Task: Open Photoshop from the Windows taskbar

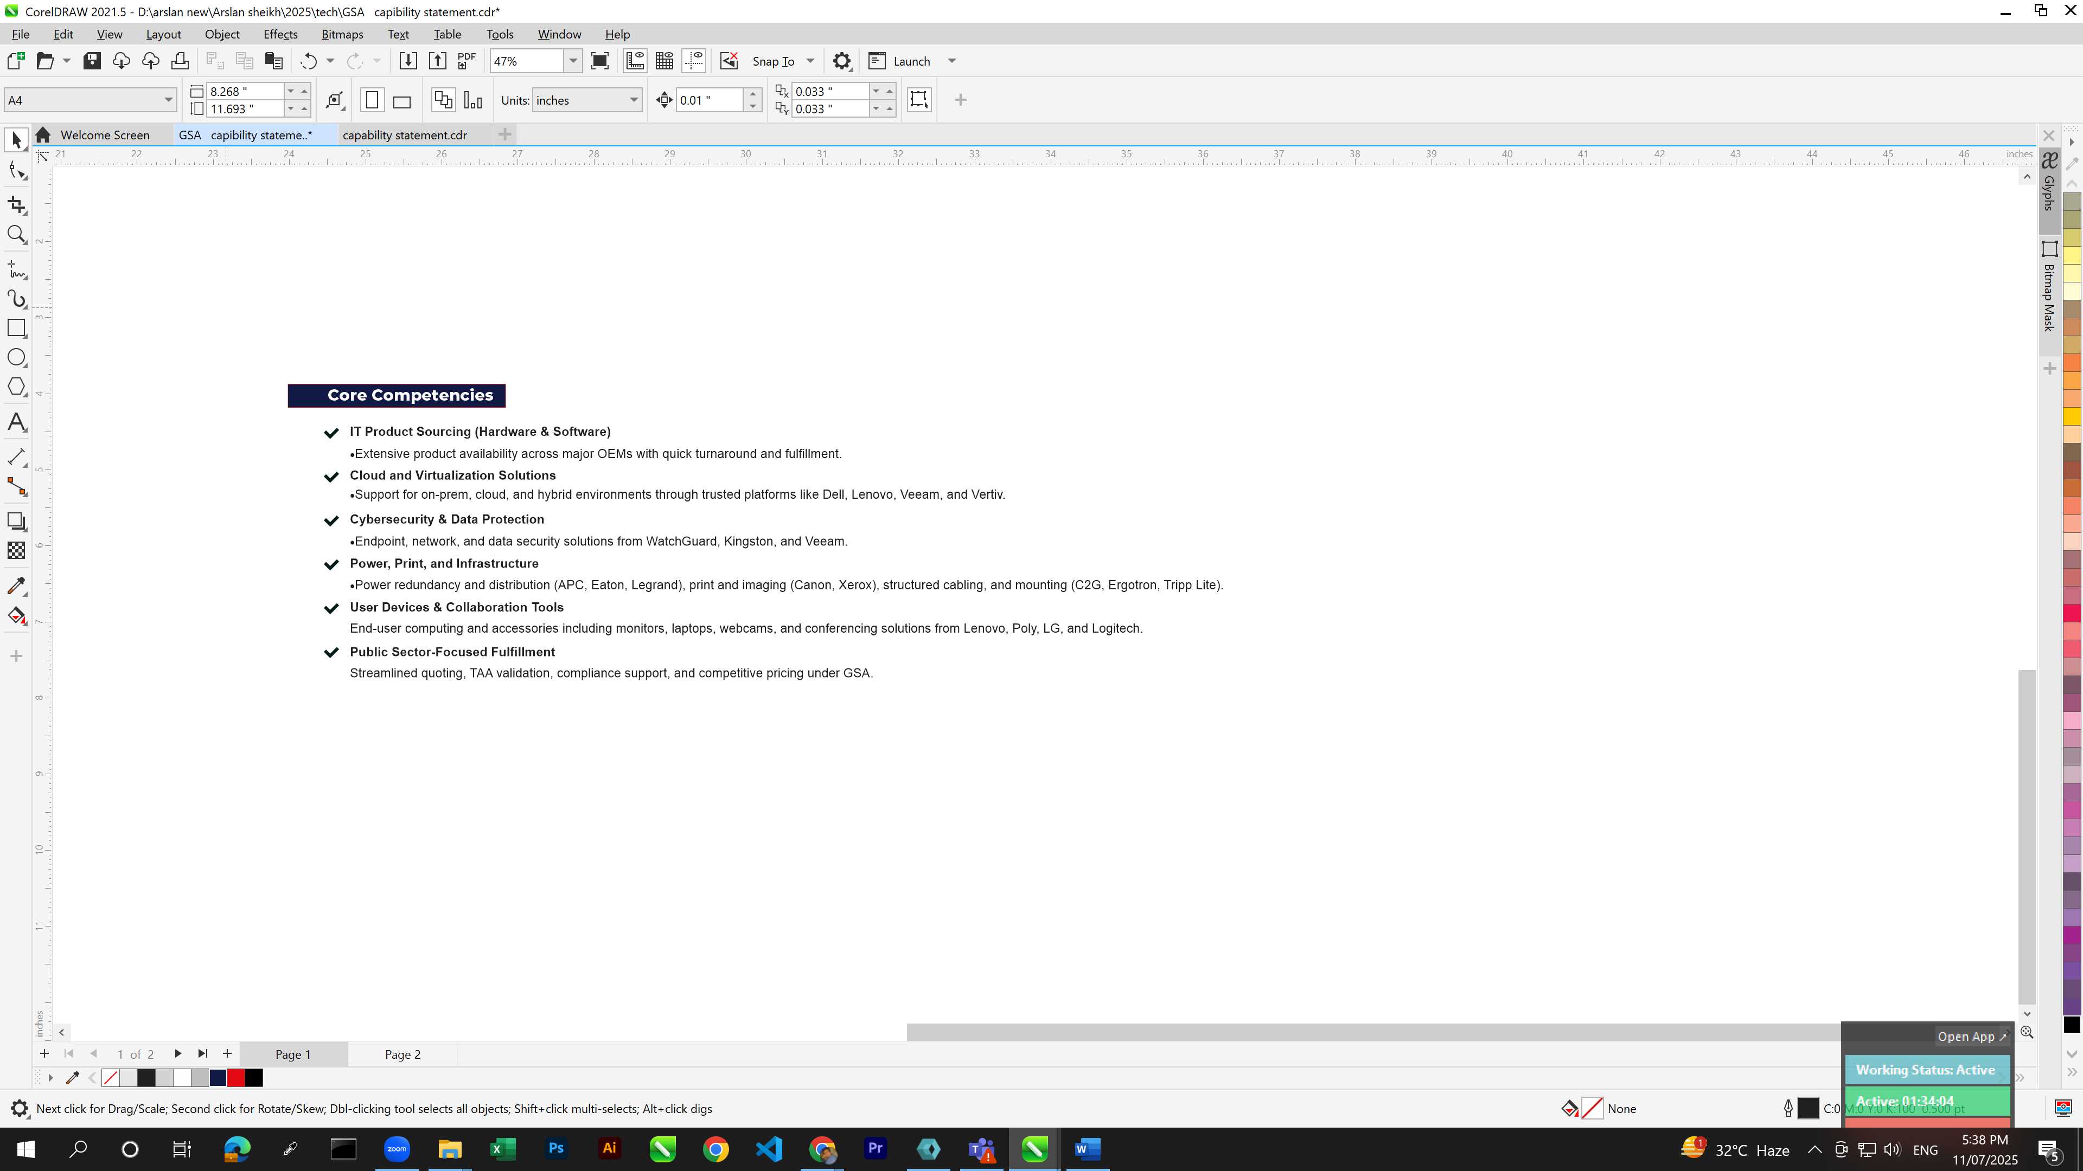Action: click(557, 1149)
